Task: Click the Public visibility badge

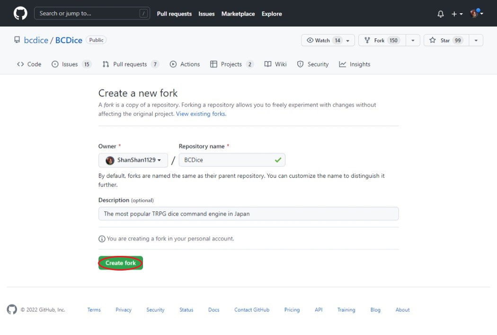Action: tap(96, 40)
